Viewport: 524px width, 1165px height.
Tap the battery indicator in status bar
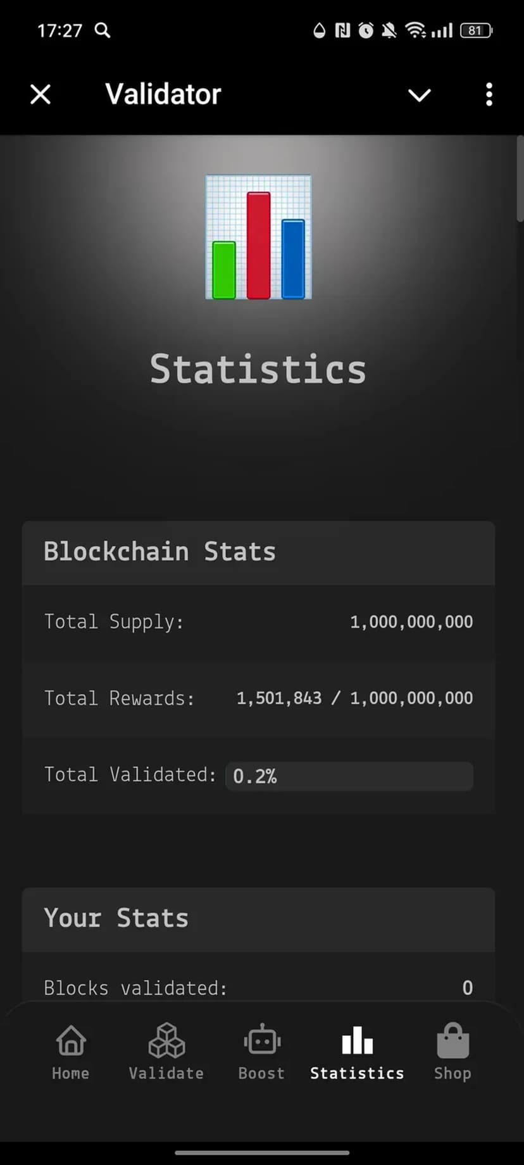coord(476,30)
